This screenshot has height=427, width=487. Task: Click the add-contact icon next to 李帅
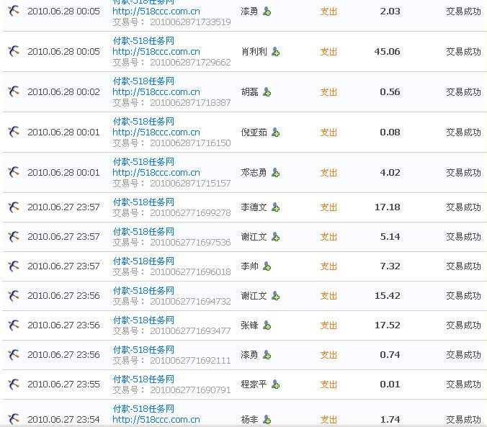point(267,266)
